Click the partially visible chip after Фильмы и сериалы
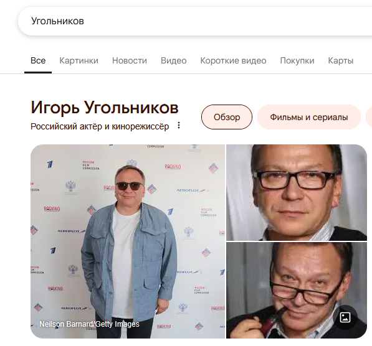 [x=369, y=117]
